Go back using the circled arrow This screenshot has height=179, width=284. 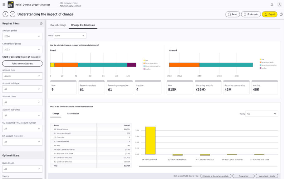5,14
